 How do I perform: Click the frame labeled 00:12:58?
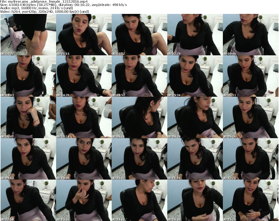(28, 200)
